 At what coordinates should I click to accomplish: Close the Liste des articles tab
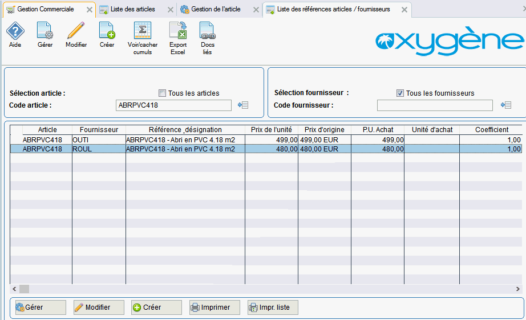[x=170, y=10]
